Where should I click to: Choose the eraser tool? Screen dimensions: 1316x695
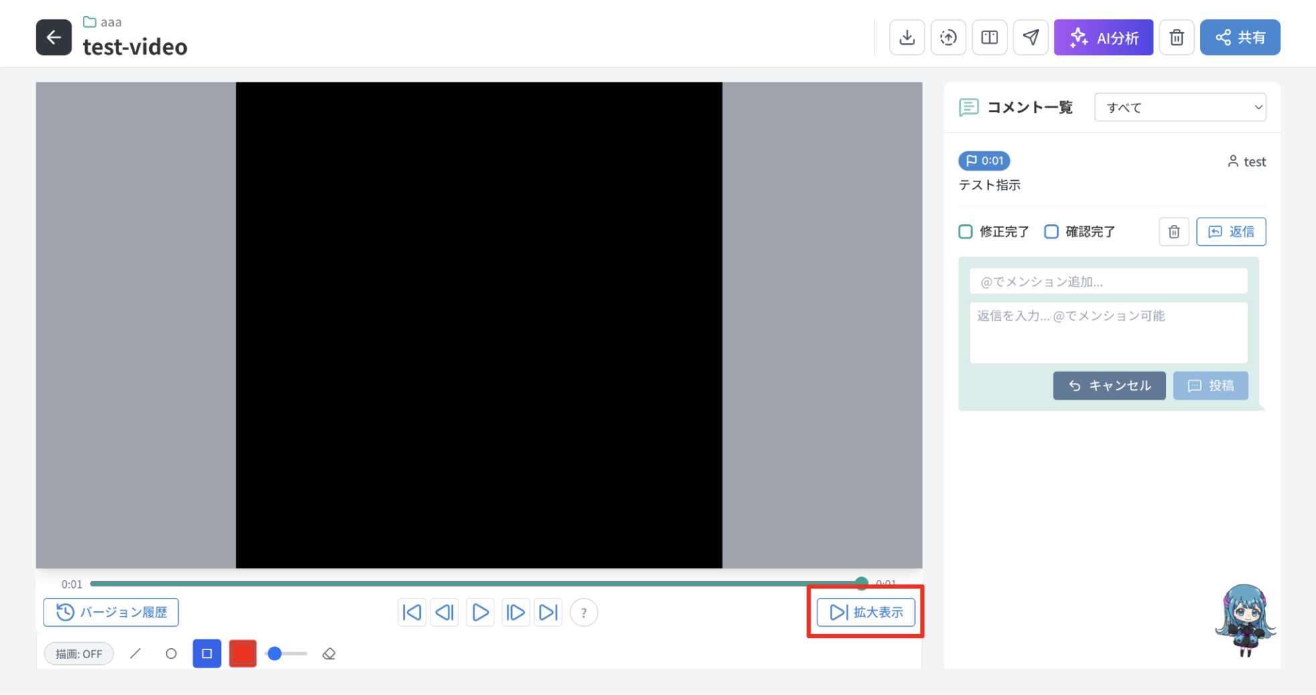tap(329, 653)
